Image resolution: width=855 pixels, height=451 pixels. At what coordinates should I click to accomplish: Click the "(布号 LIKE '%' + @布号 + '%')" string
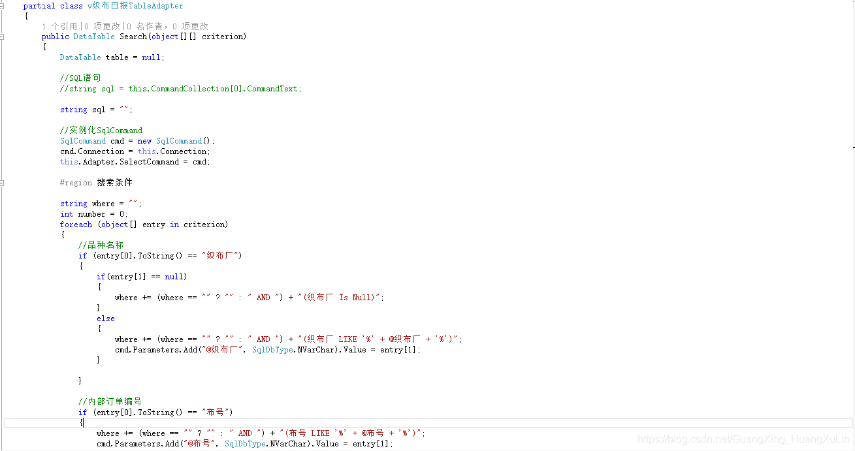[350, 433]
